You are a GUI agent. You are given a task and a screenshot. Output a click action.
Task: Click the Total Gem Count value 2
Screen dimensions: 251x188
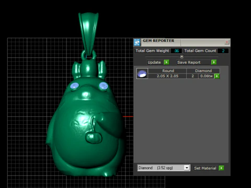(x=223, y=51)
